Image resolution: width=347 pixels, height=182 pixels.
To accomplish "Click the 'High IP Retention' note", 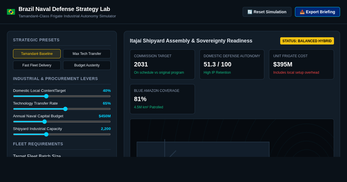I will tap(217, 73).
